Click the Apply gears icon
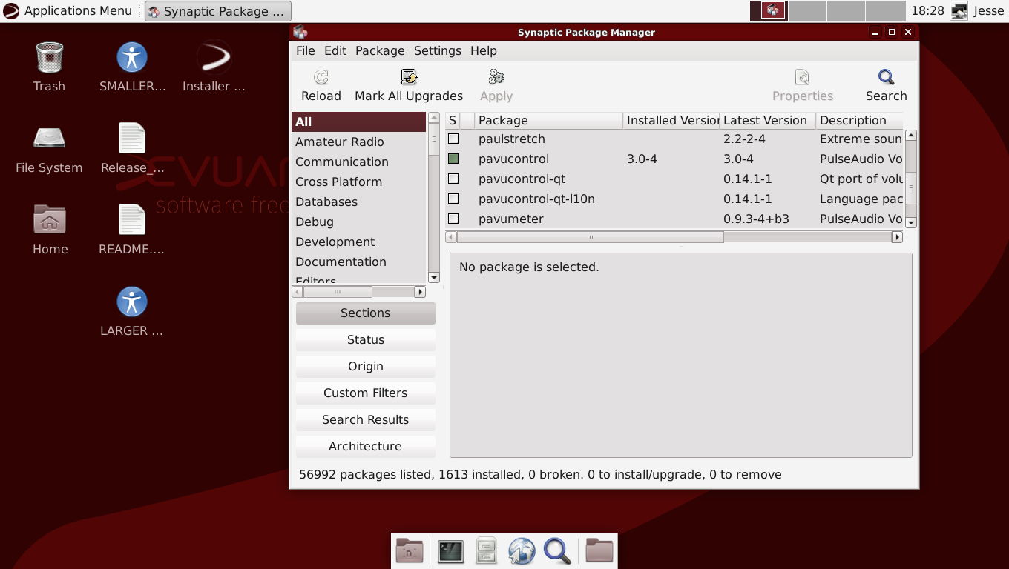The width and height of the screenshot is (1009, 569). coord(496,77)
